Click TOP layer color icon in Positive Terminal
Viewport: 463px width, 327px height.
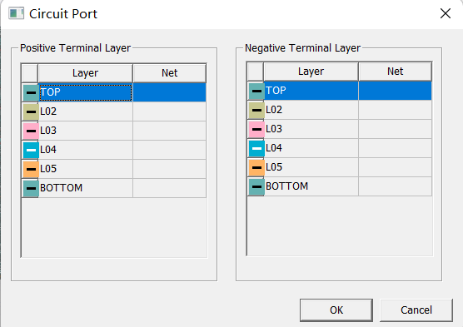31,92
